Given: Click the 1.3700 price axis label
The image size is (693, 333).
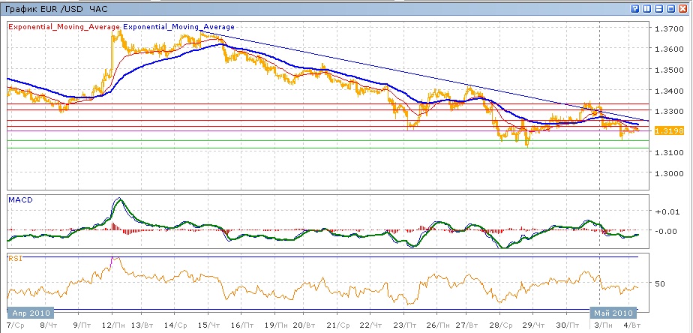Looking at the screenshot, I should (667, 28).
